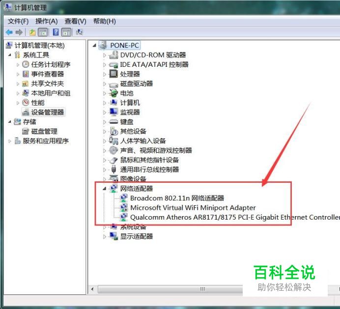Screen dimensions: 340x309
Task: Collapse the PONE-PC root node
Action: pyautogui.click(x=94, y=45)
